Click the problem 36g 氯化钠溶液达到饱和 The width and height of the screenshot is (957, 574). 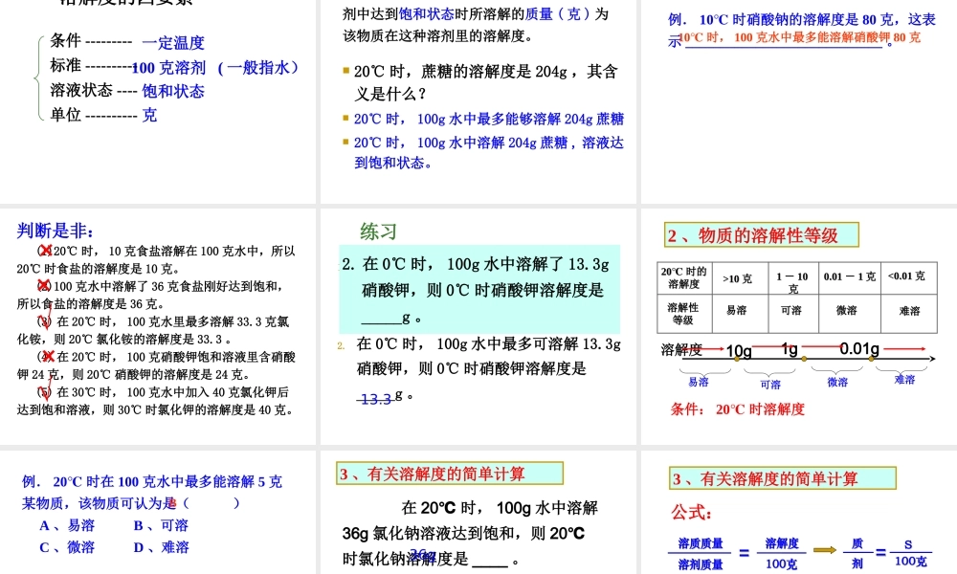tap(470, 533)
